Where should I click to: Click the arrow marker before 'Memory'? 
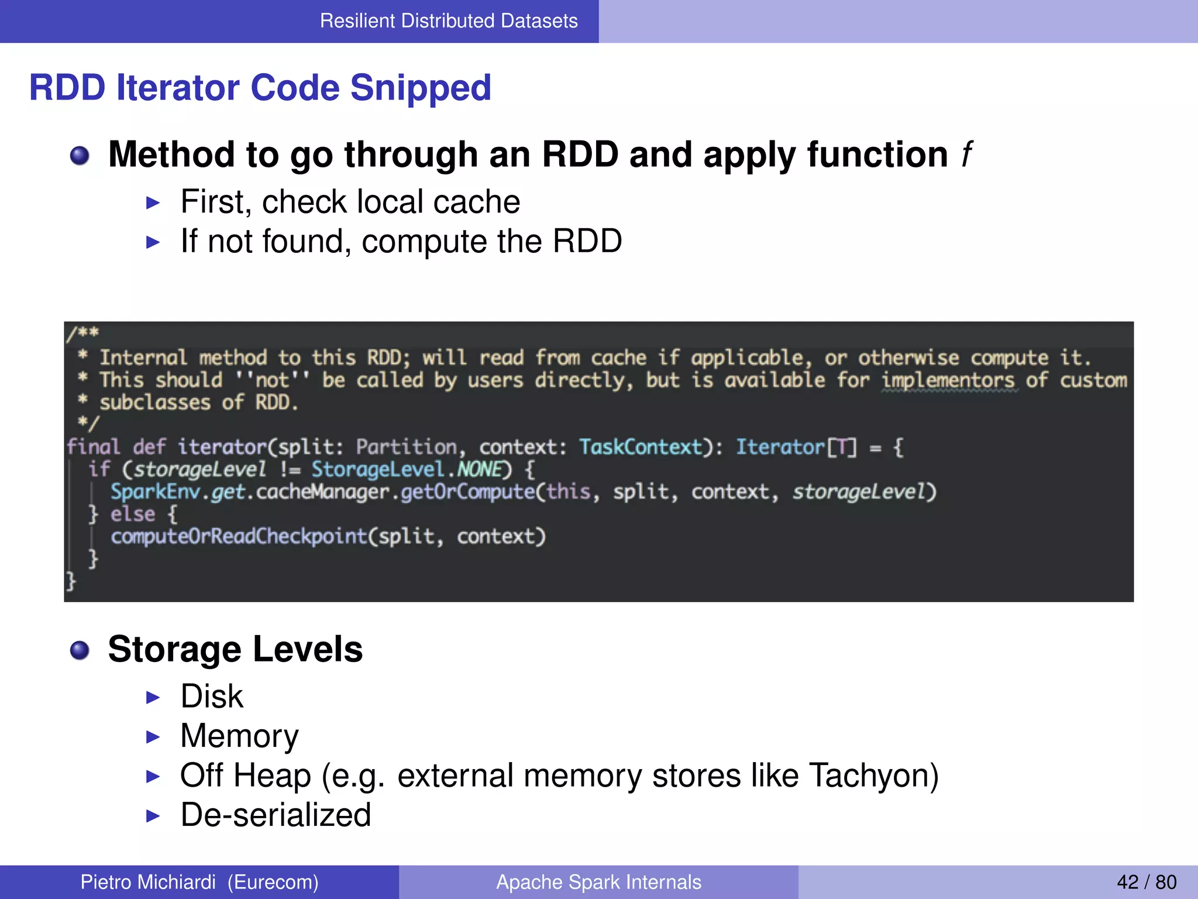[153, 737]
